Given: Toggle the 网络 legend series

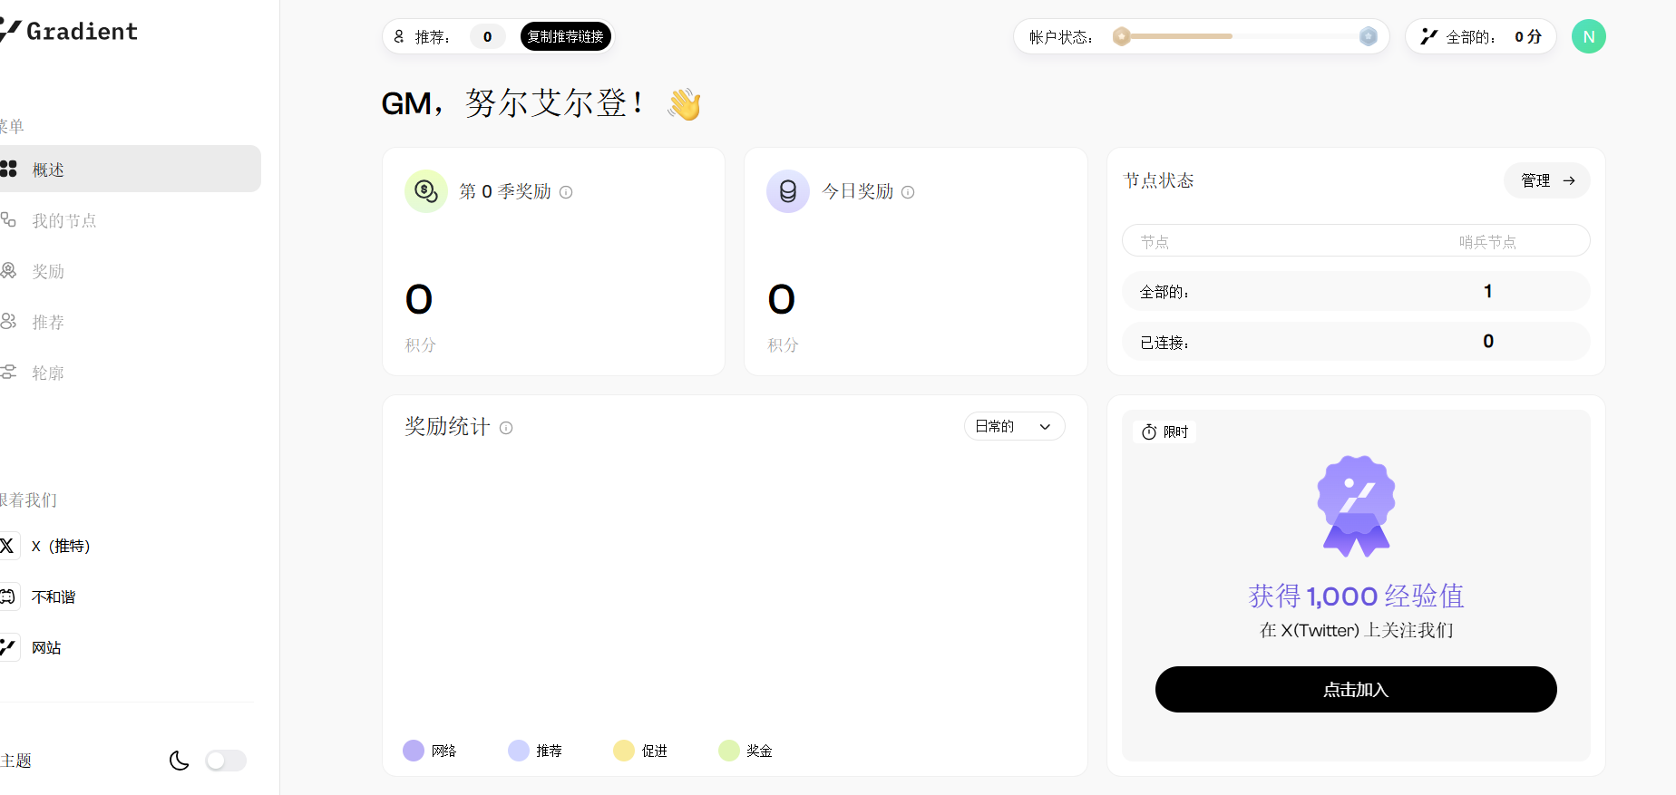Looking at the screenshot, I should click(430, 751).
